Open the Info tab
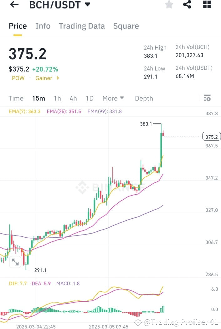This screenshot has width=221, height=329. [43, 26]
